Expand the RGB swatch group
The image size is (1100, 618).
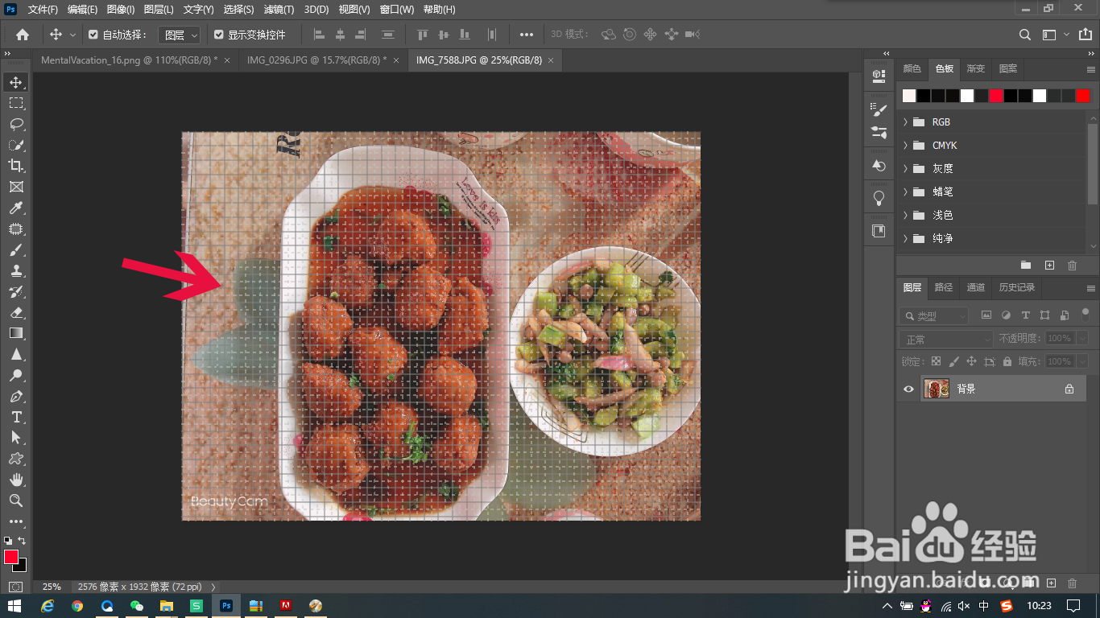tap(905, 122)
